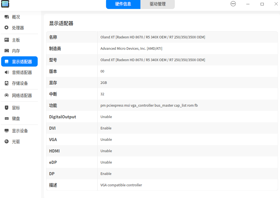The width and height of the screenshot is (280, 198).
Task: Select the 内存 memory icon
Action: [x=7, y=51]
